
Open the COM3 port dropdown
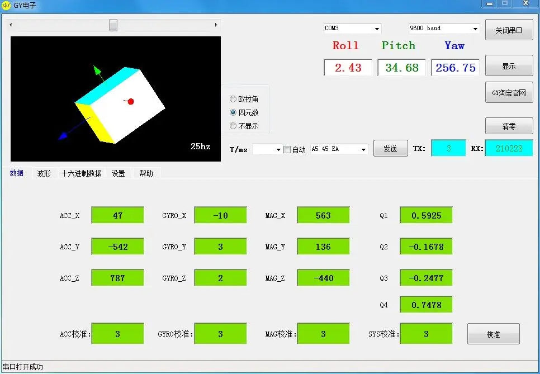[x=377, y=29]
